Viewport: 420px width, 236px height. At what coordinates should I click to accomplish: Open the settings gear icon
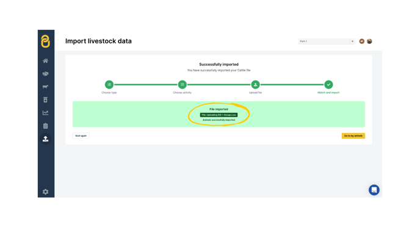tap(46, 192)
